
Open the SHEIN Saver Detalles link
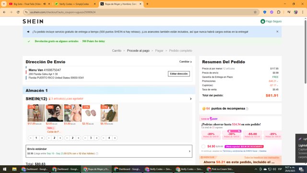[263, 151]
